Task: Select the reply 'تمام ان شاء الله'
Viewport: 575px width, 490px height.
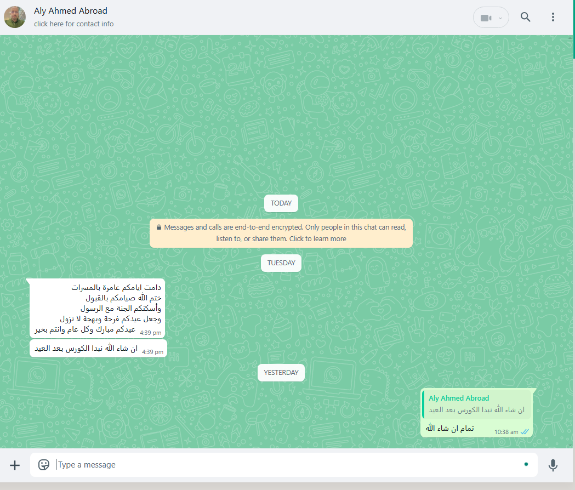Action: (x=449, y=429)
